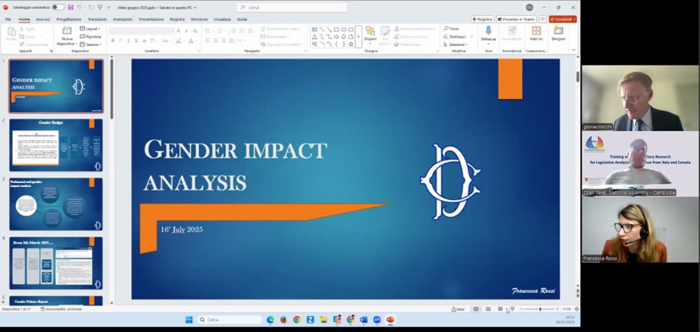Switch to the Progettazione tab
Viewport: 700px width, 332px height.
coord(69,20)
